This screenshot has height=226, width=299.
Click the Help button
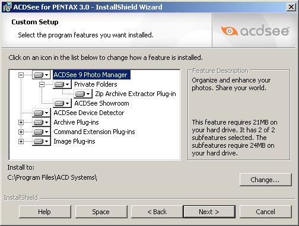click(45, 212)
